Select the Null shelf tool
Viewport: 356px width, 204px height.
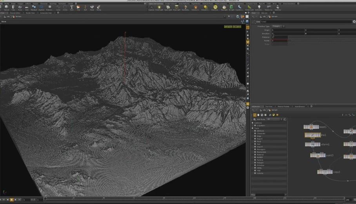[85, 8]
